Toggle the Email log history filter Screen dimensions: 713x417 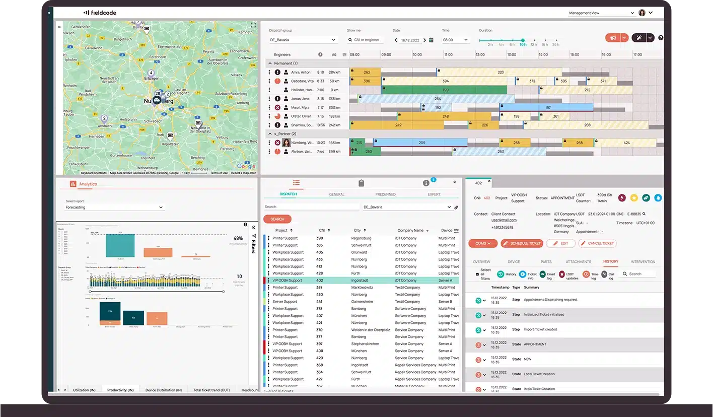coord(542,273)
